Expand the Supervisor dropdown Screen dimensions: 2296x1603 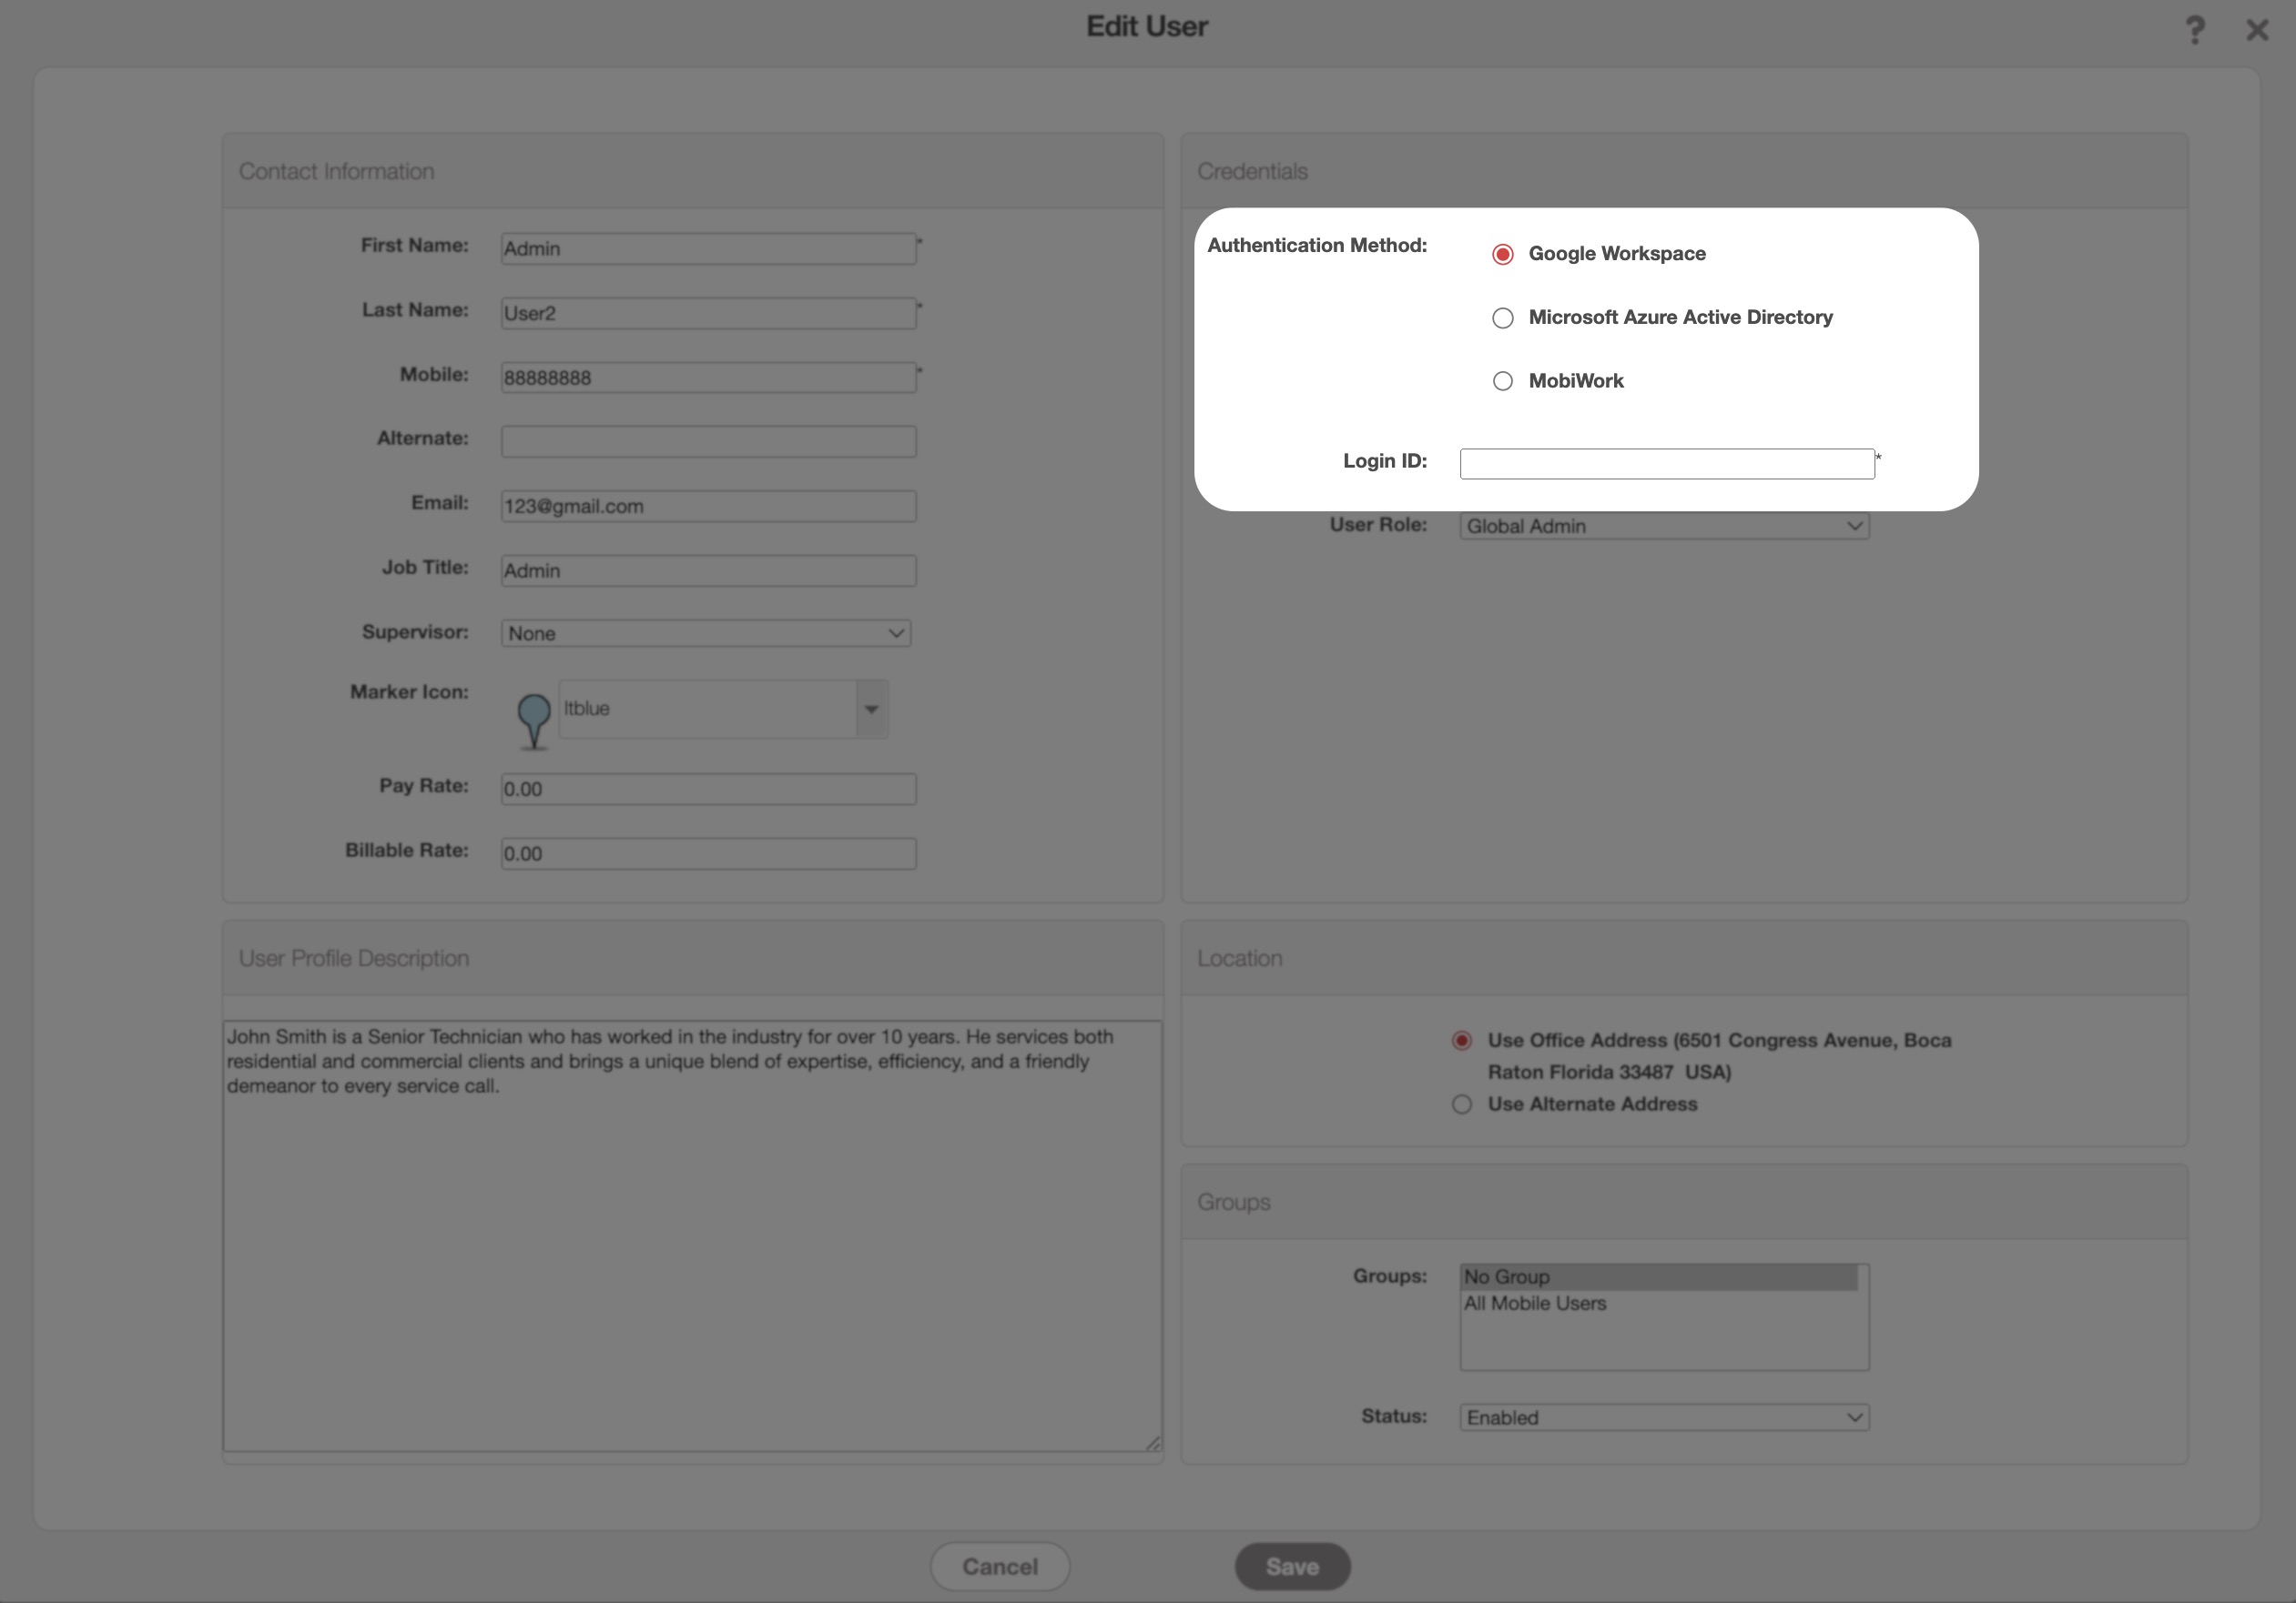pos(706,632)
